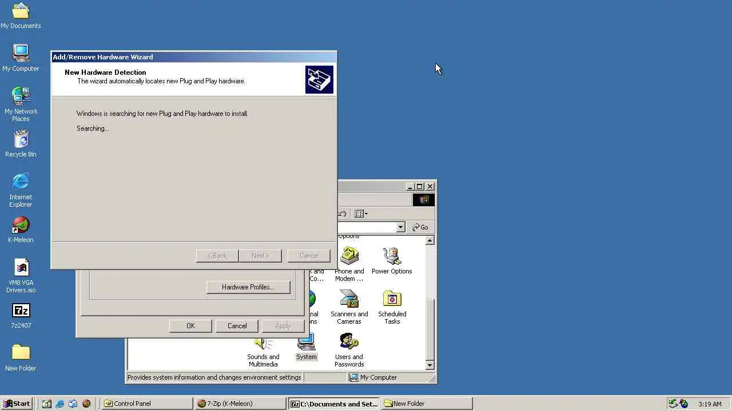Click OK in System Properties dialog
Screen dimensions: 732x411
pyautogui.click(x=190, y=326)
